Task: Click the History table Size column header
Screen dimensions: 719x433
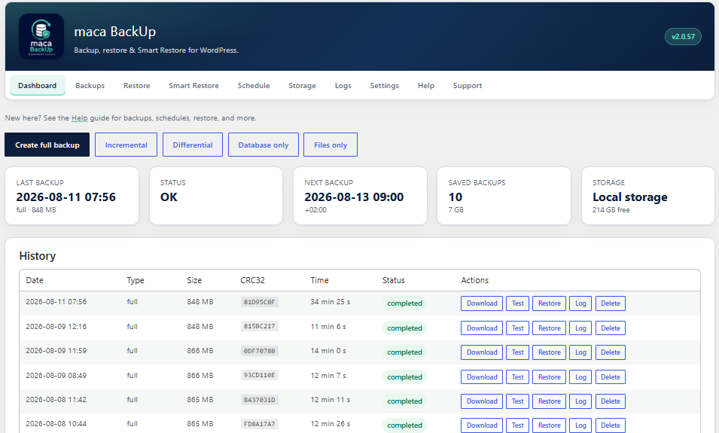Action: [x=194, y=280]
